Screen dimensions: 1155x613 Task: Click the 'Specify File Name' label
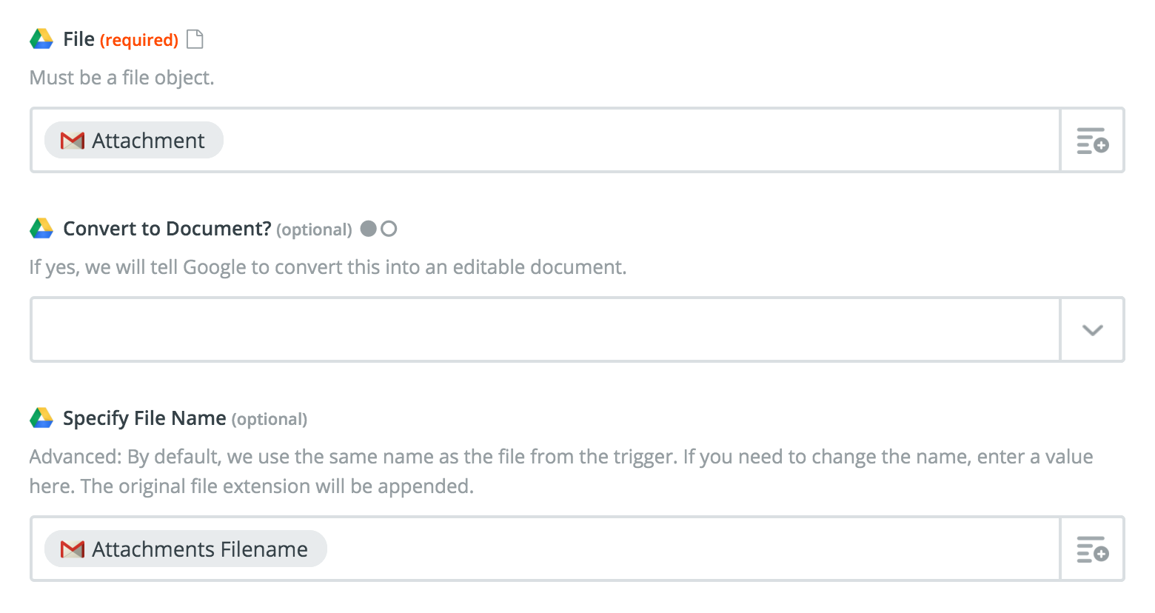(144, 418)
